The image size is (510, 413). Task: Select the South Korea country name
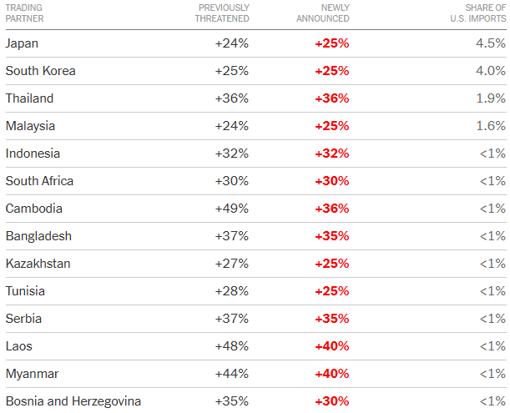(40, 71)
